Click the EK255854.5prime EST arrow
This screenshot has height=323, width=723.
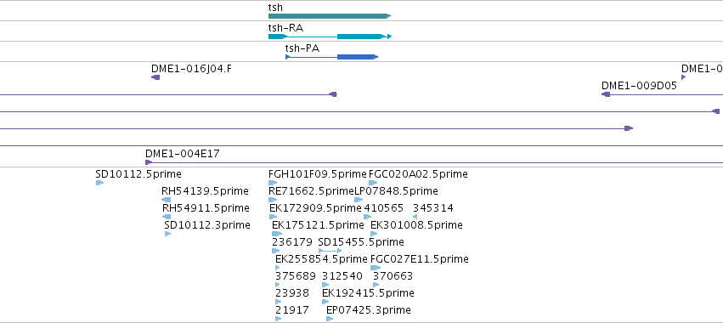pyautogui.click(x=278, y=268)
